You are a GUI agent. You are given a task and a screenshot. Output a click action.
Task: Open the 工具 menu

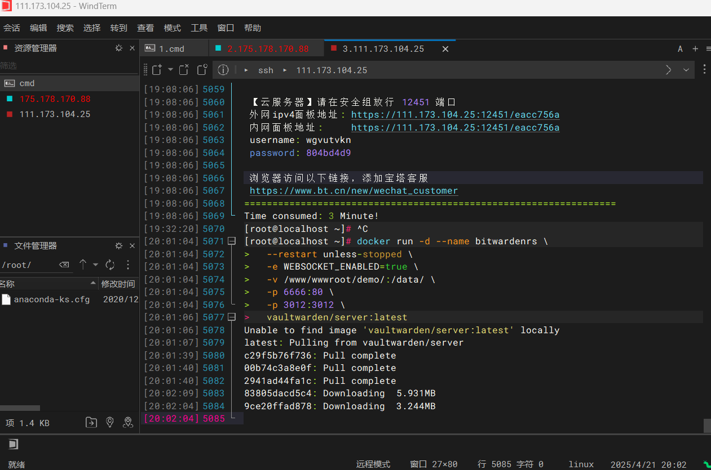coord(199,28)
